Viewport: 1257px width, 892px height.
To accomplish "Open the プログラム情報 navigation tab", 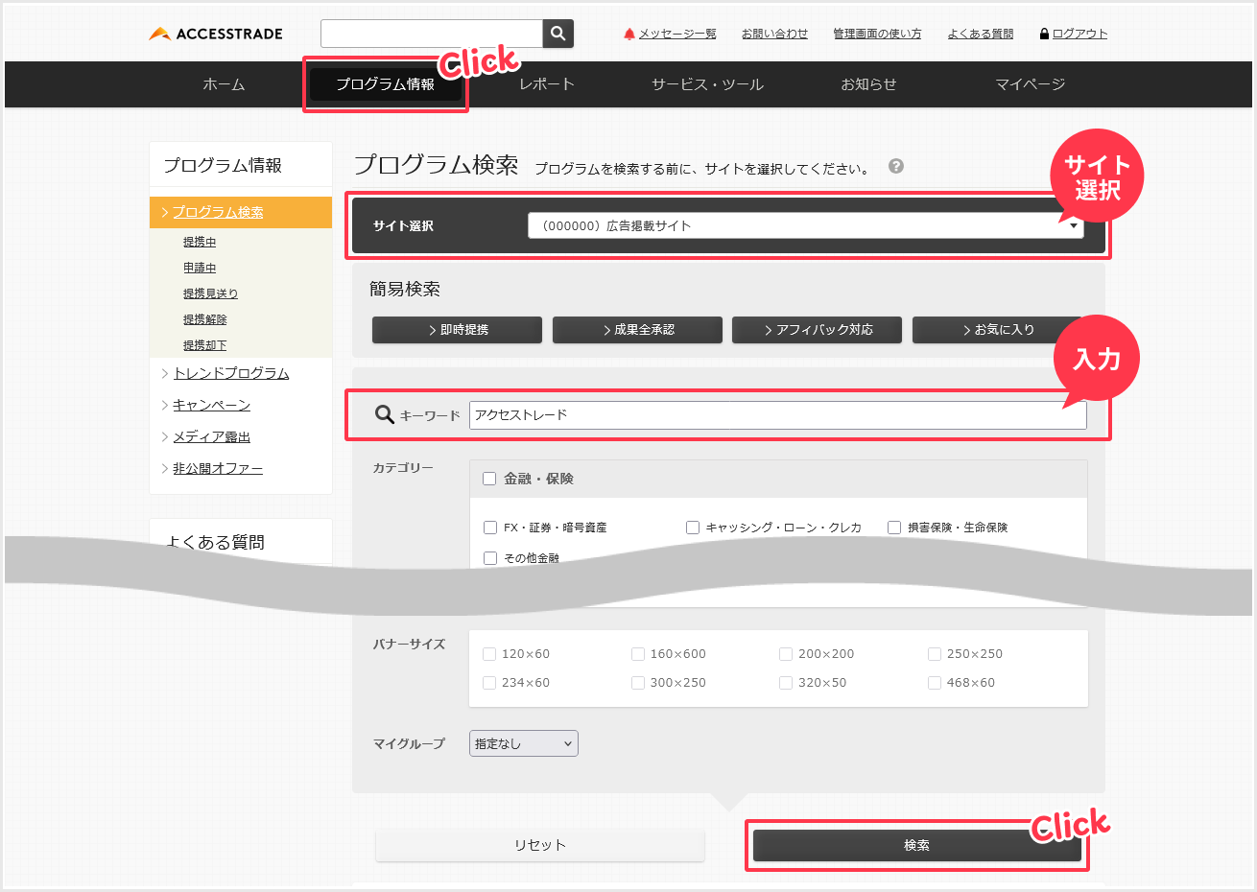I will tap(386, 84).
